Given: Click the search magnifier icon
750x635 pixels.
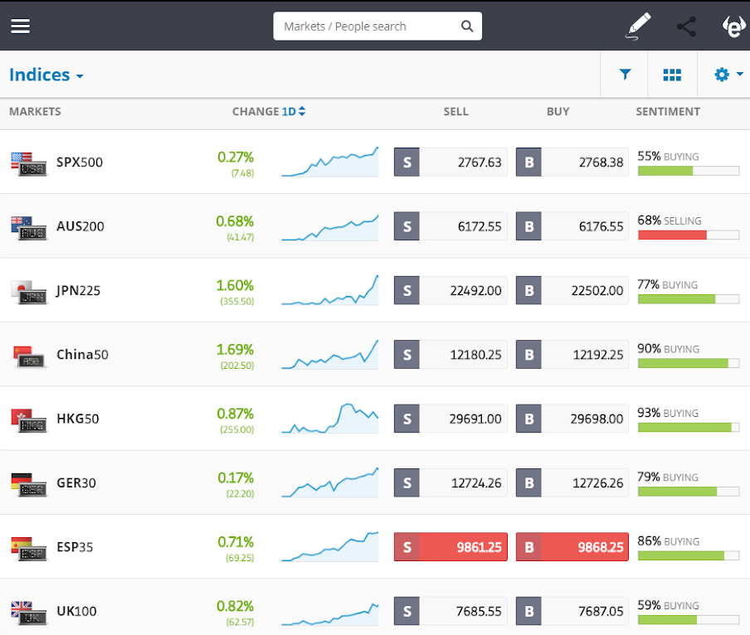Looking at the screenshot, I should (x=467, y=27).
